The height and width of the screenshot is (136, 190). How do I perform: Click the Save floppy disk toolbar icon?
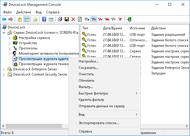(67, 19)
